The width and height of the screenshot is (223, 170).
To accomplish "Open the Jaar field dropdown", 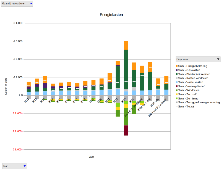I will [x=24, y=166].
